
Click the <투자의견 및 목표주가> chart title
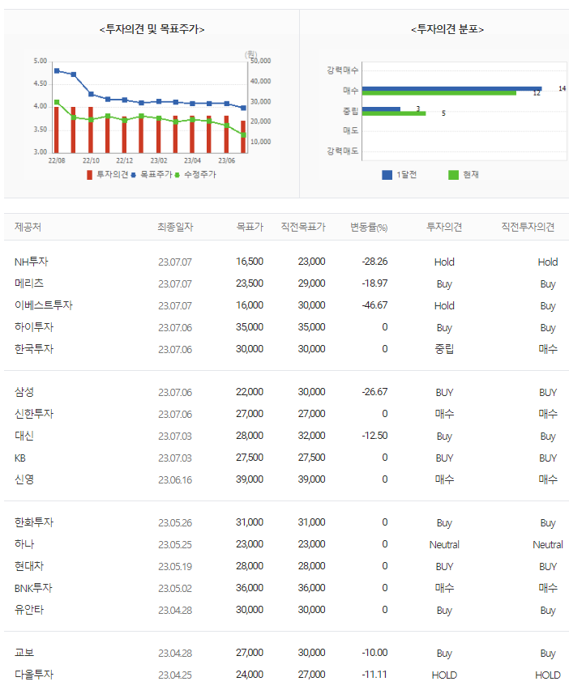[152, 29]
